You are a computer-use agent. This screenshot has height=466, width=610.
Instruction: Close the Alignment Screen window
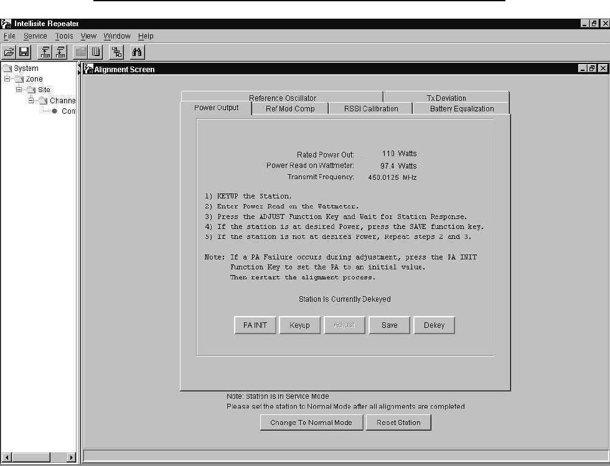coord(603,68)
